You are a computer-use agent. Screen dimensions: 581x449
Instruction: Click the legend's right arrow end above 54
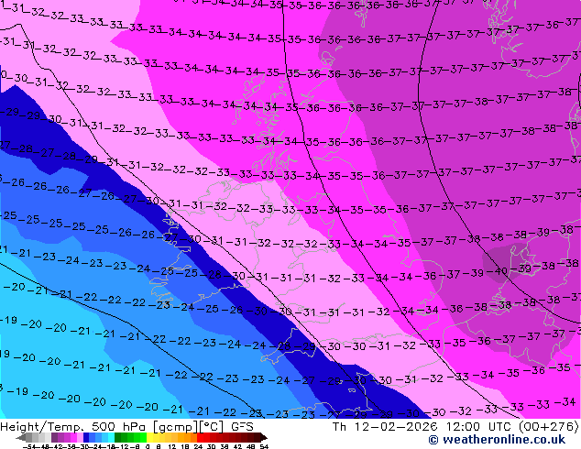click(x=264, y=437)
